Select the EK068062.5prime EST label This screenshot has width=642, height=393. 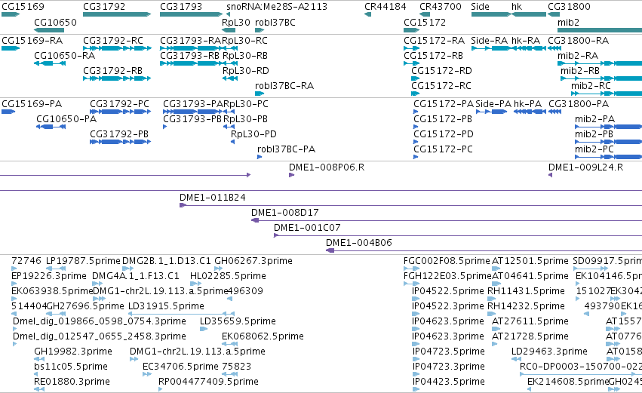click(x=263, y=337)
